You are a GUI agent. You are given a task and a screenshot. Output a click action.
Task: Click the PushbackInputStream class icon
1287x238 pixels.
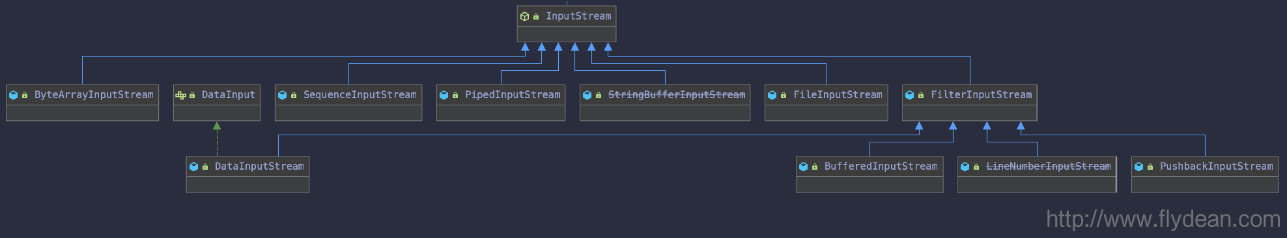(x=1138, y=166)
